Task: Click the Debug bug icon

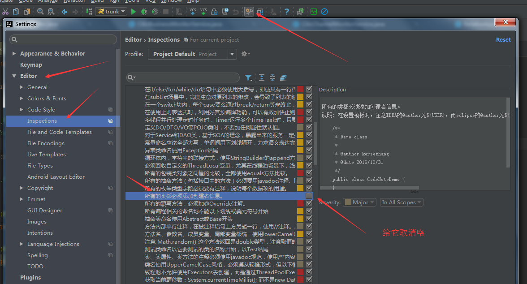Action: click(x=144, y=12)
